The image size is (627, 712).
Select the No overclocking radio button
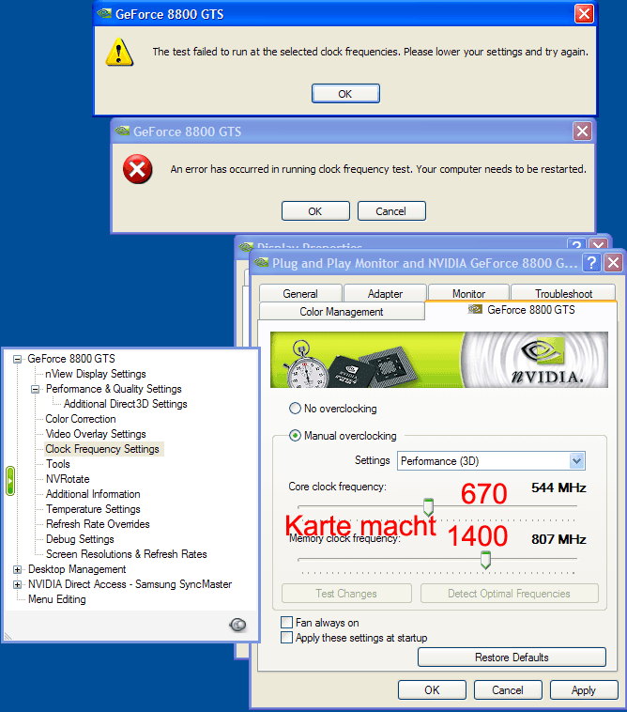pyautogui.click(x=295, y=409)
